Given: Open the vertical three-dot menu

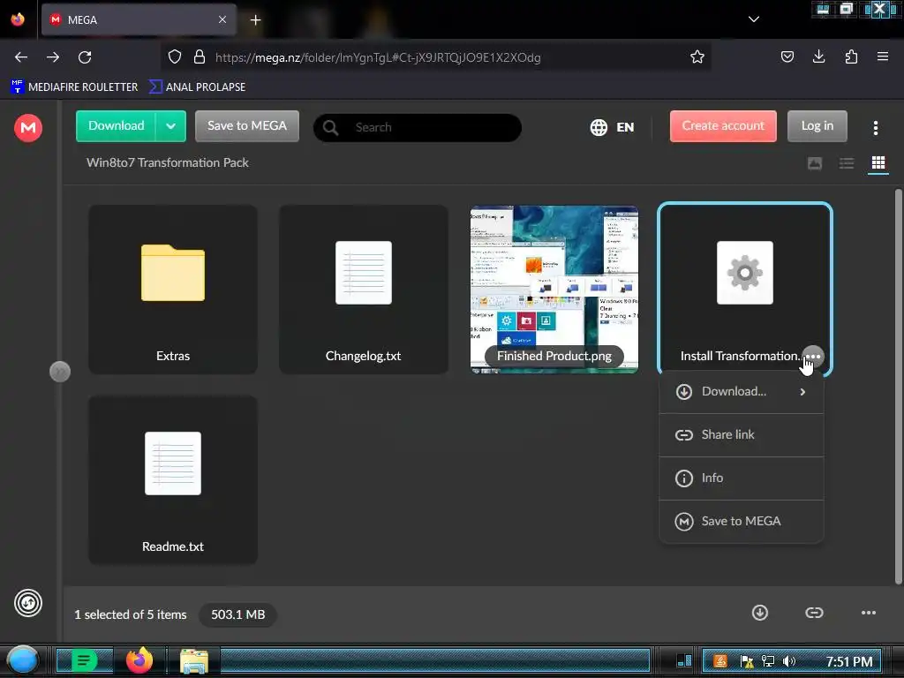Looking at the screenshot, I should [875, 127].
